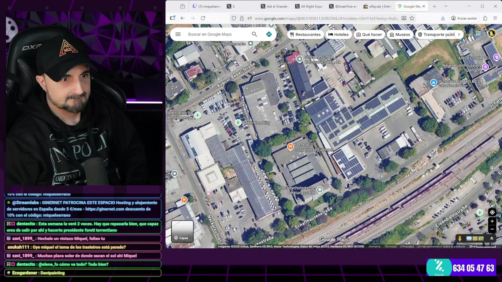Viewport: 502px width, 282px height.
Task: Click the Firefox View icon before tabs
Action: [182, 6]
